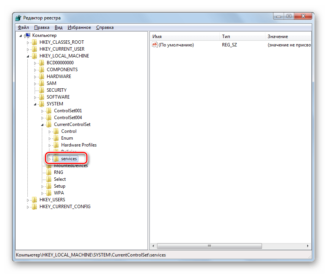Viewport: 327px width, 274px height.
Task: Collapse the HKEY_LOCAL_MACHINE branch
Action: 28,56
